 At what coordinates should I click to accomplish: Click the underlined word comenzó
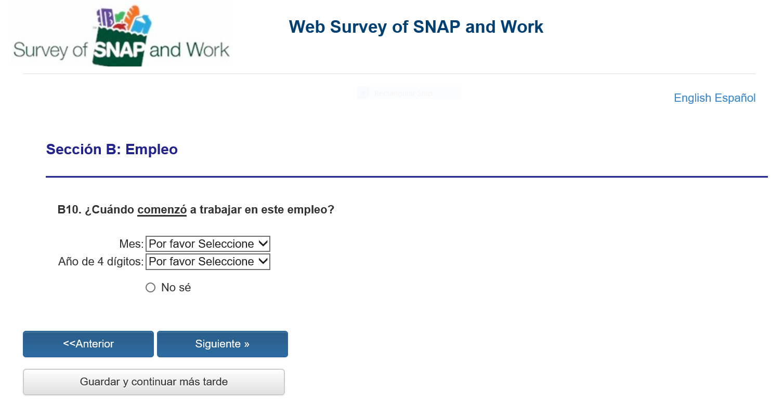point(162,210)
